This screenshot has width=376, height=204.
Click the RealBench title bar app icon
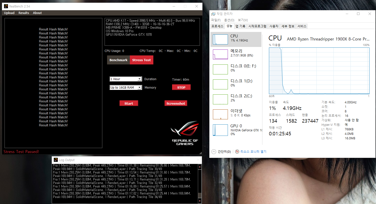6,6
